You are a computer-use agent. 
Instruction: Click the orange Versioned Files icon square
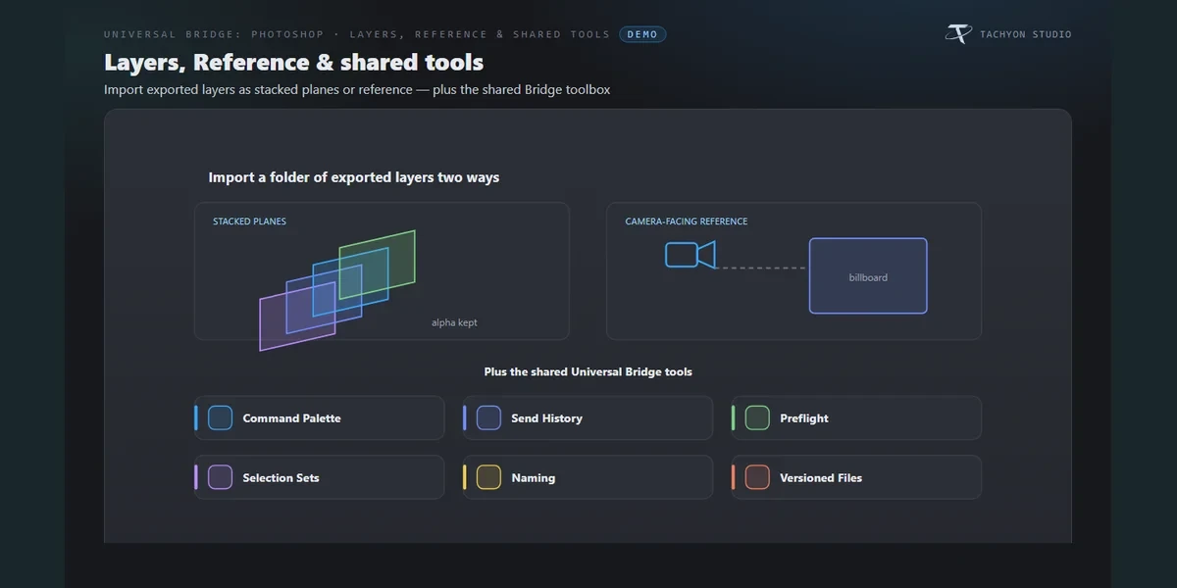coord(757,477)
